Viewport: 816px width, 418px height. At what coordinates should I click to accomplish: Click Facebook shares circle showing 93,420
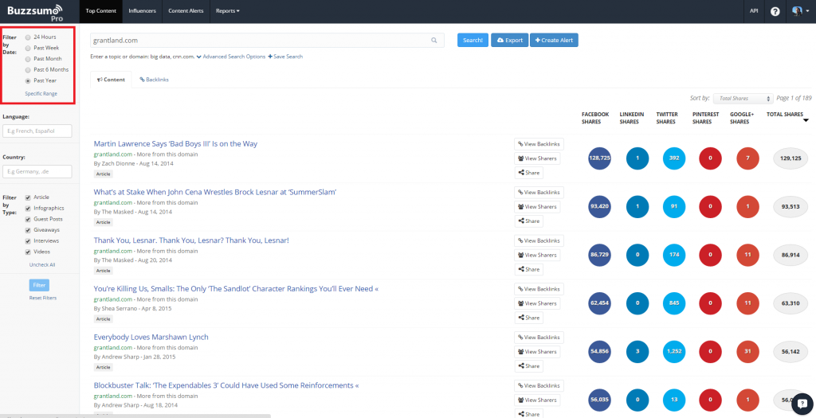point(599,206)
